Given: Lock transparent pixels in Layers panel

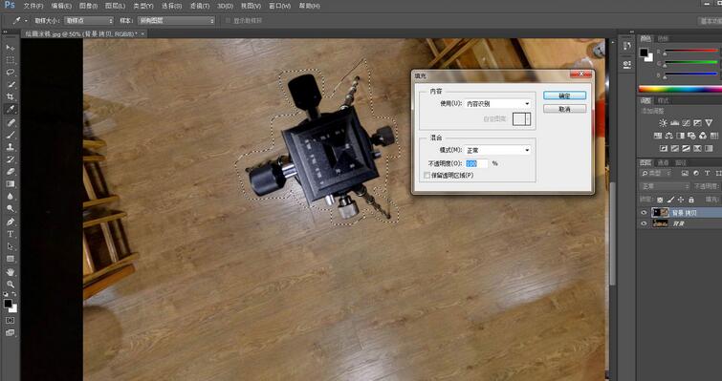Looking at the screenshot, I should click(660, 200).
